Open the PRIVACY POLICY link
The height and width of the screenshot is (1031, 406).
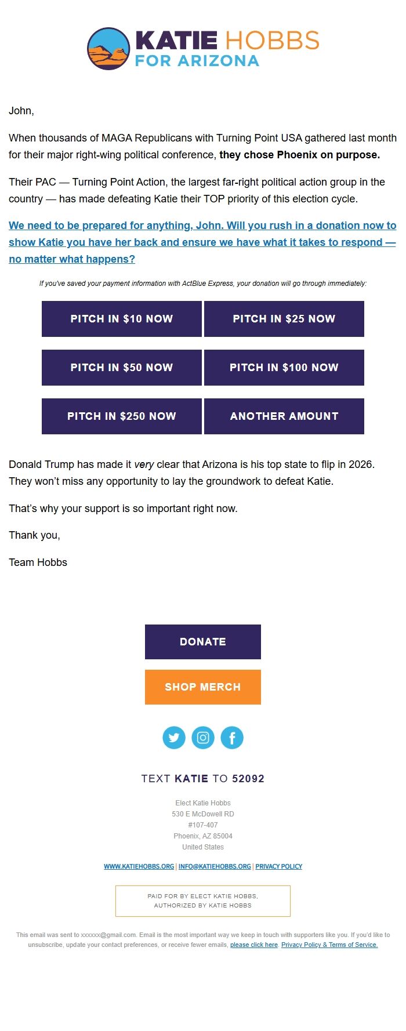(x=279, y=866)
